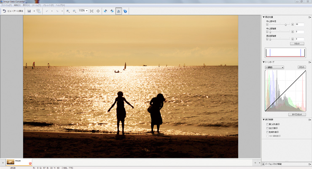Click the crosshair pixel-view icon in toolbar
The width and height of the screenshot is (312, 169).
click(98, 11)
